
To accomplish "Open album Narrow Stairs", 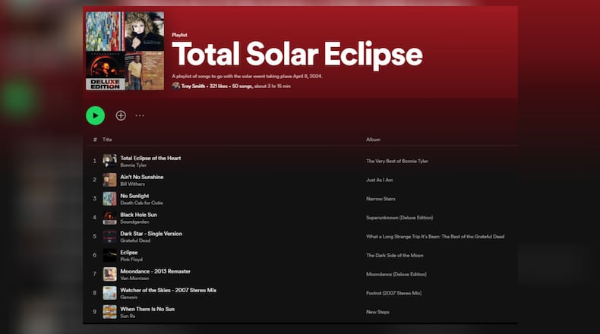I will 381,199.
